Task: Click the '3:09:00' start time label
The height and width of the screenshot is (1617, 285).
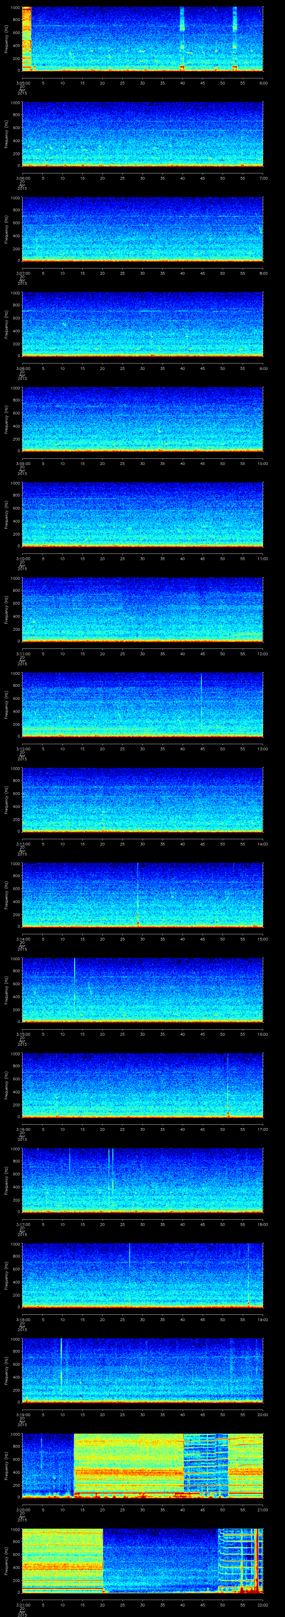Action: [x=22, y=463]
